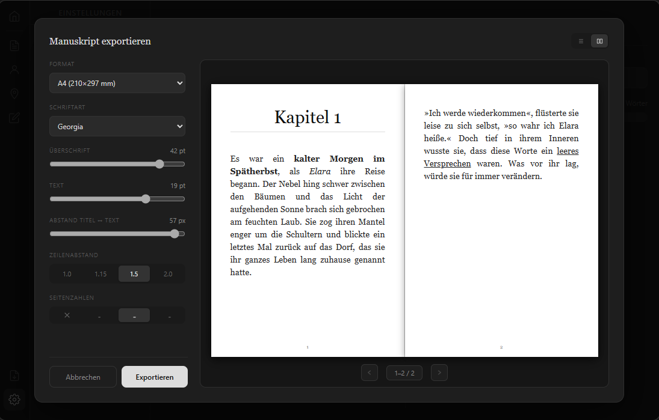Screen dimensions: 659x420
Task: Disable page numbers with the X option
Action: (x=67, y=315)
